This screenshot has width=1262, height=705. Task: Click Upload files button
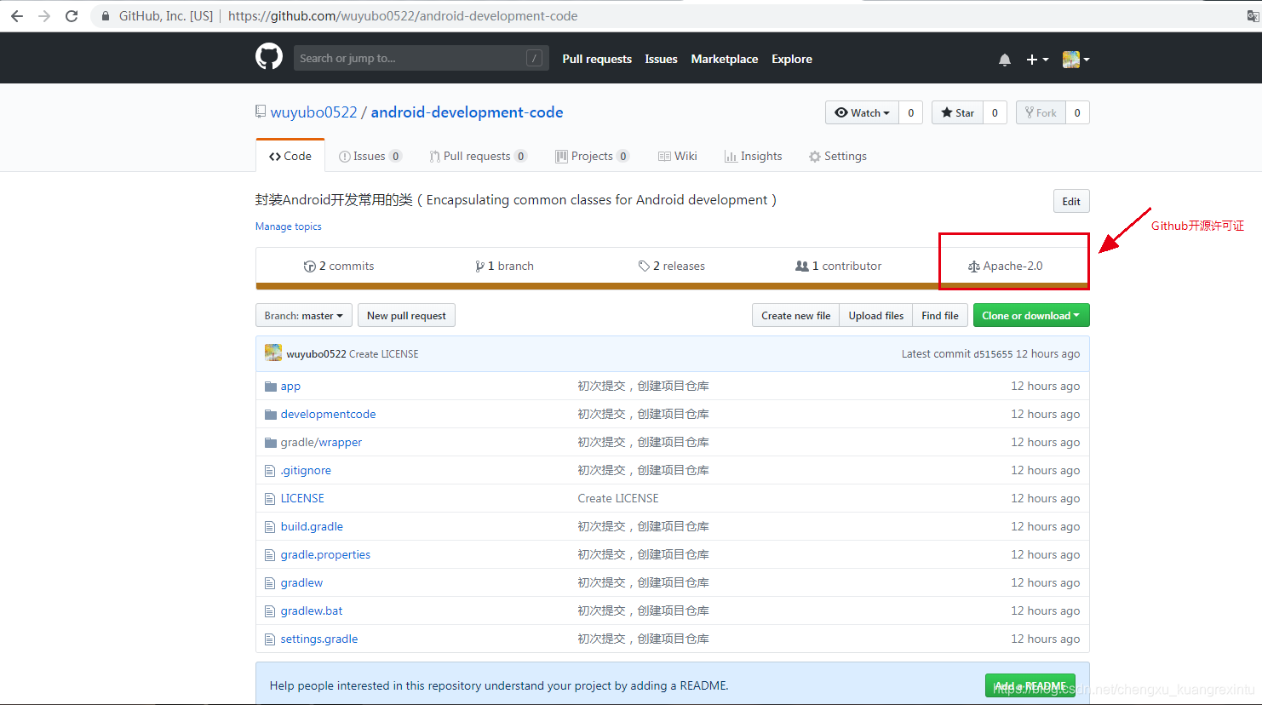coord(875,315)
